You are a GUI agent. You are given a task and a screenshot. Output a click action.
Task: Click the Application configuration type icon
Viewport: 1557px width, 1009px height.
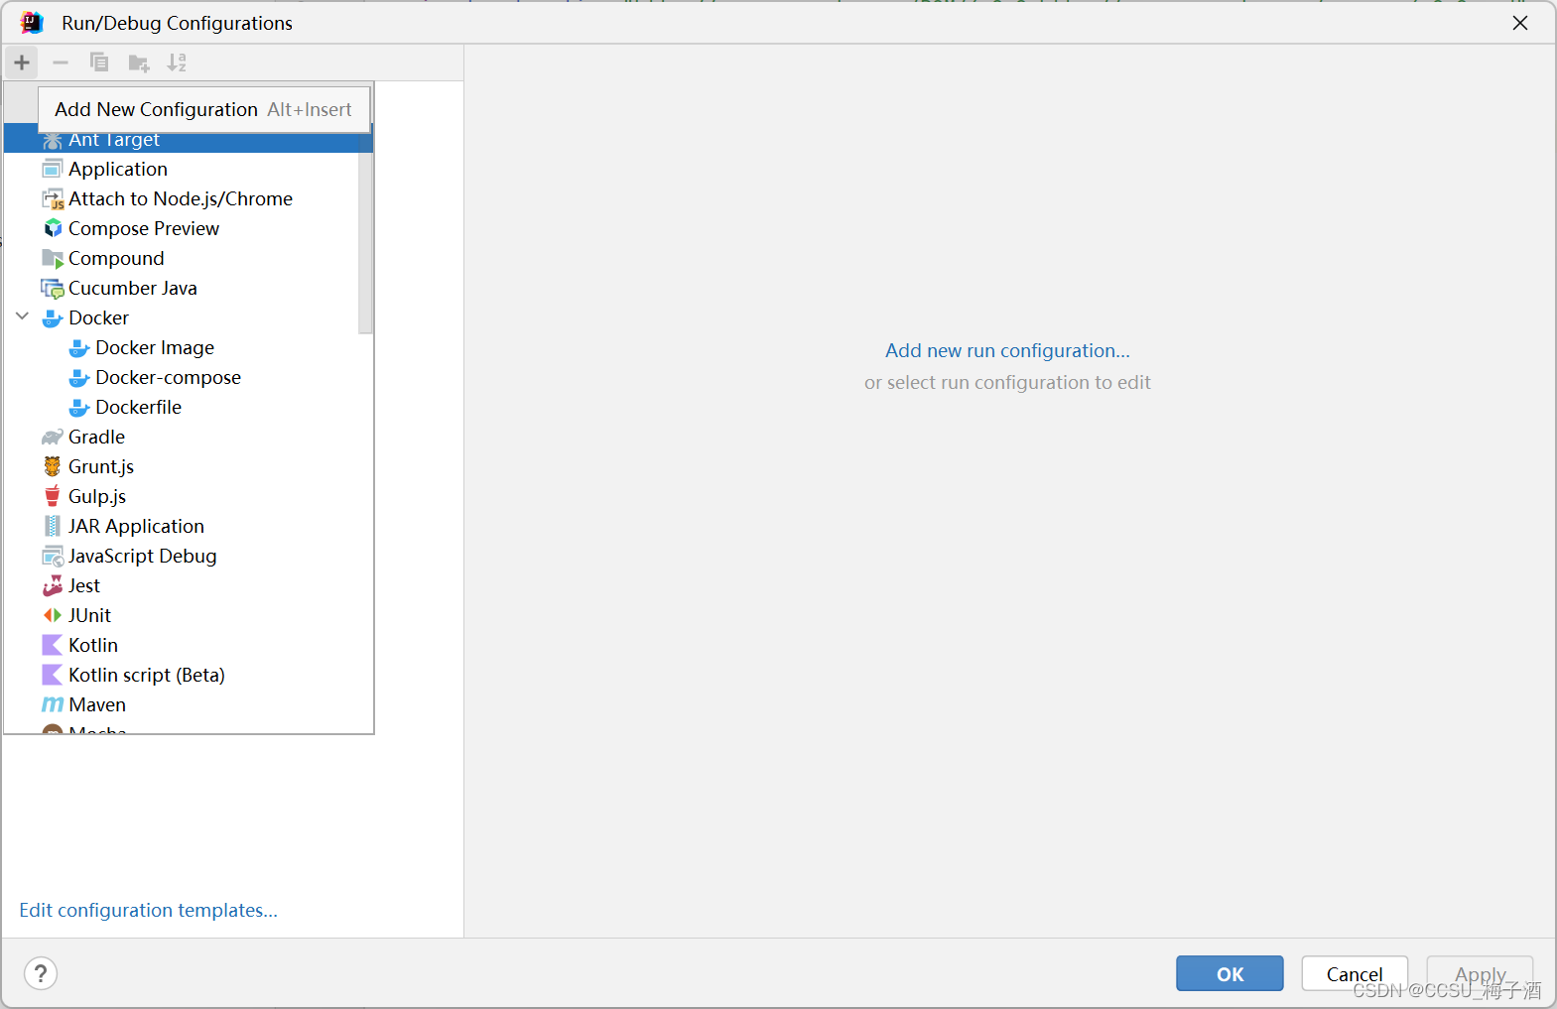53,169
